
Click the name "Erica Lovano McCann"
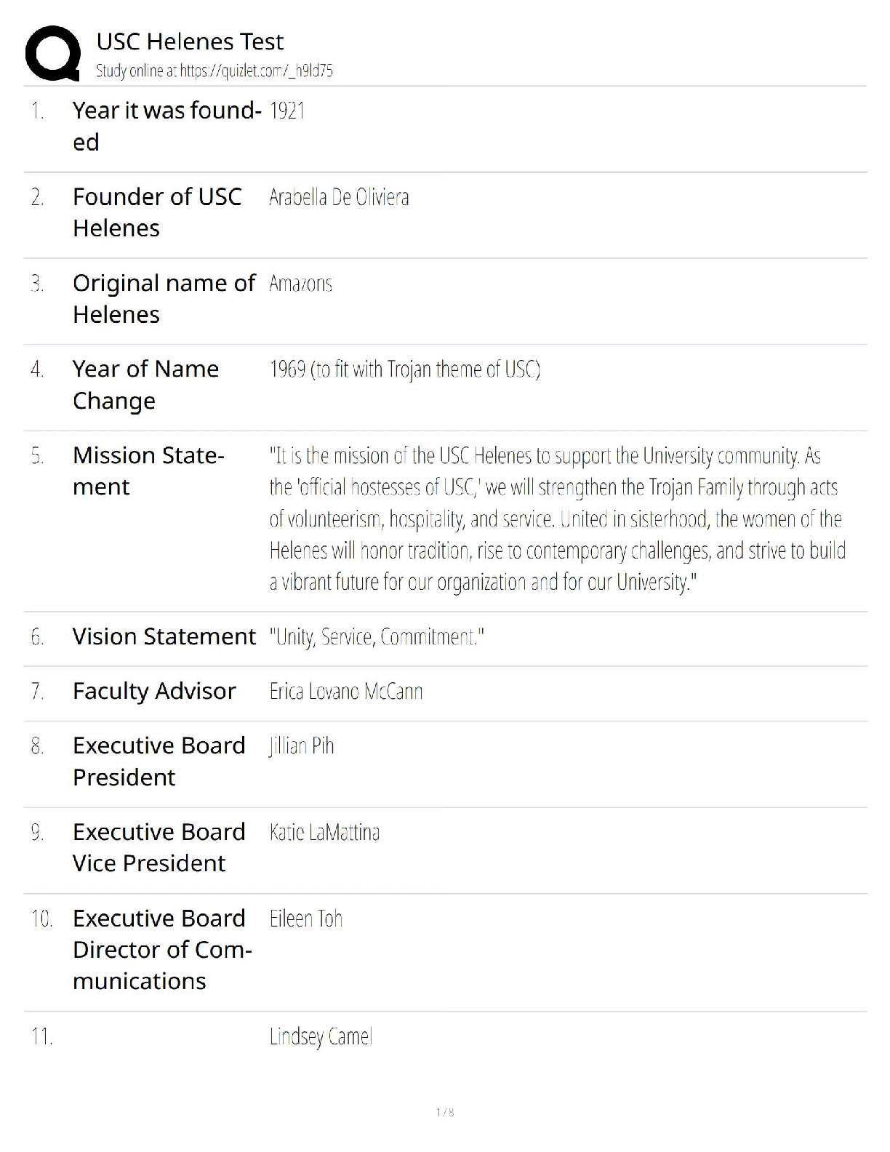tap(345, 691)
